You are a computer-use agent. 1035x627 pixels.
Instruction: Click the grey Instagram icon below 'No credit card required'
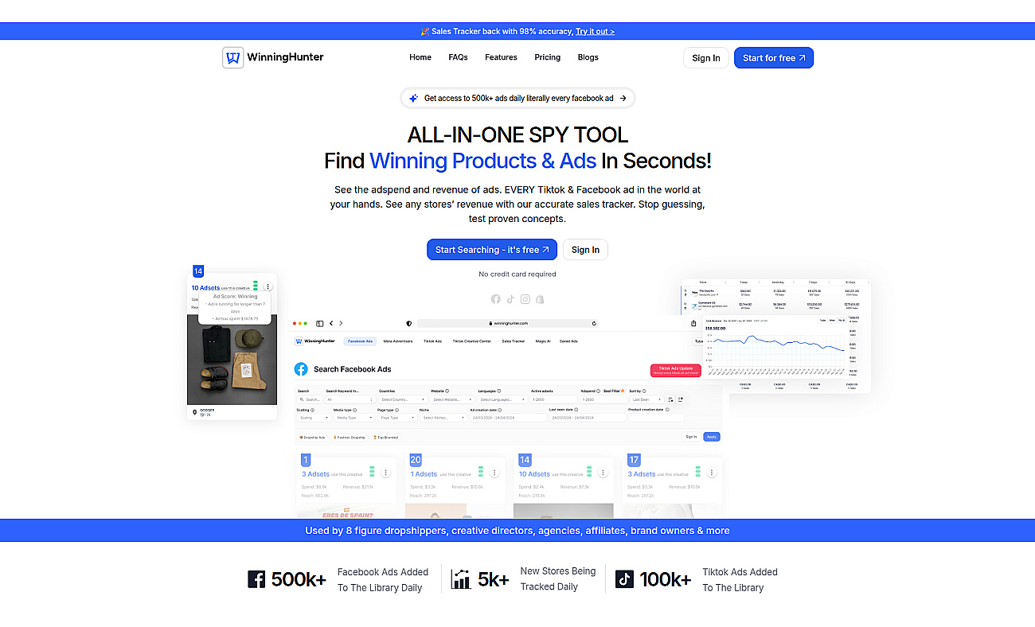(x=525, y=299)
